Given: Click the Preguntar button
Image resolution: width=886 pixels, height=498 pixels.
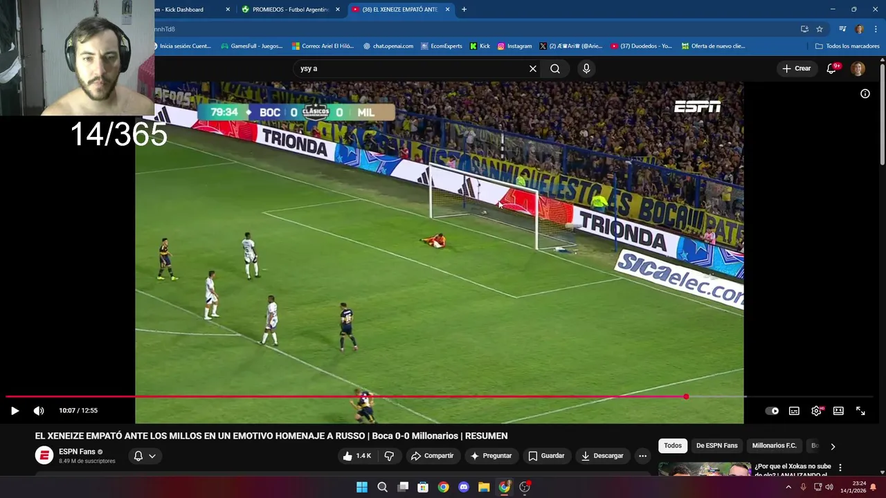Looking at the screenshot, I should click(x=491, y=456).
